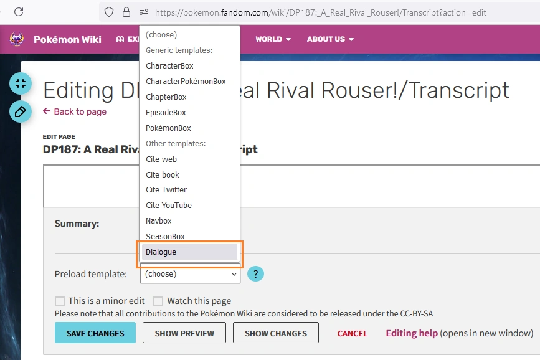Click the Generic templates: group header text
The image size is (540, 360).
(x=179, y=50)
